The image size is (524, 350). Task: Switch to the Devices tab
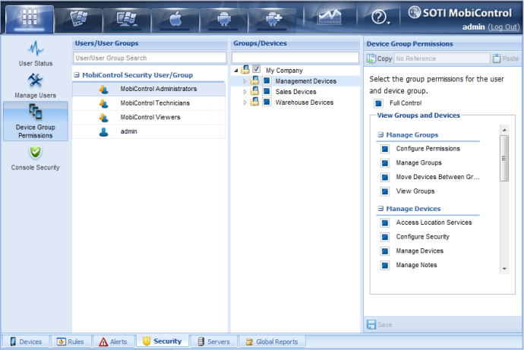click(x=26, y=342)
